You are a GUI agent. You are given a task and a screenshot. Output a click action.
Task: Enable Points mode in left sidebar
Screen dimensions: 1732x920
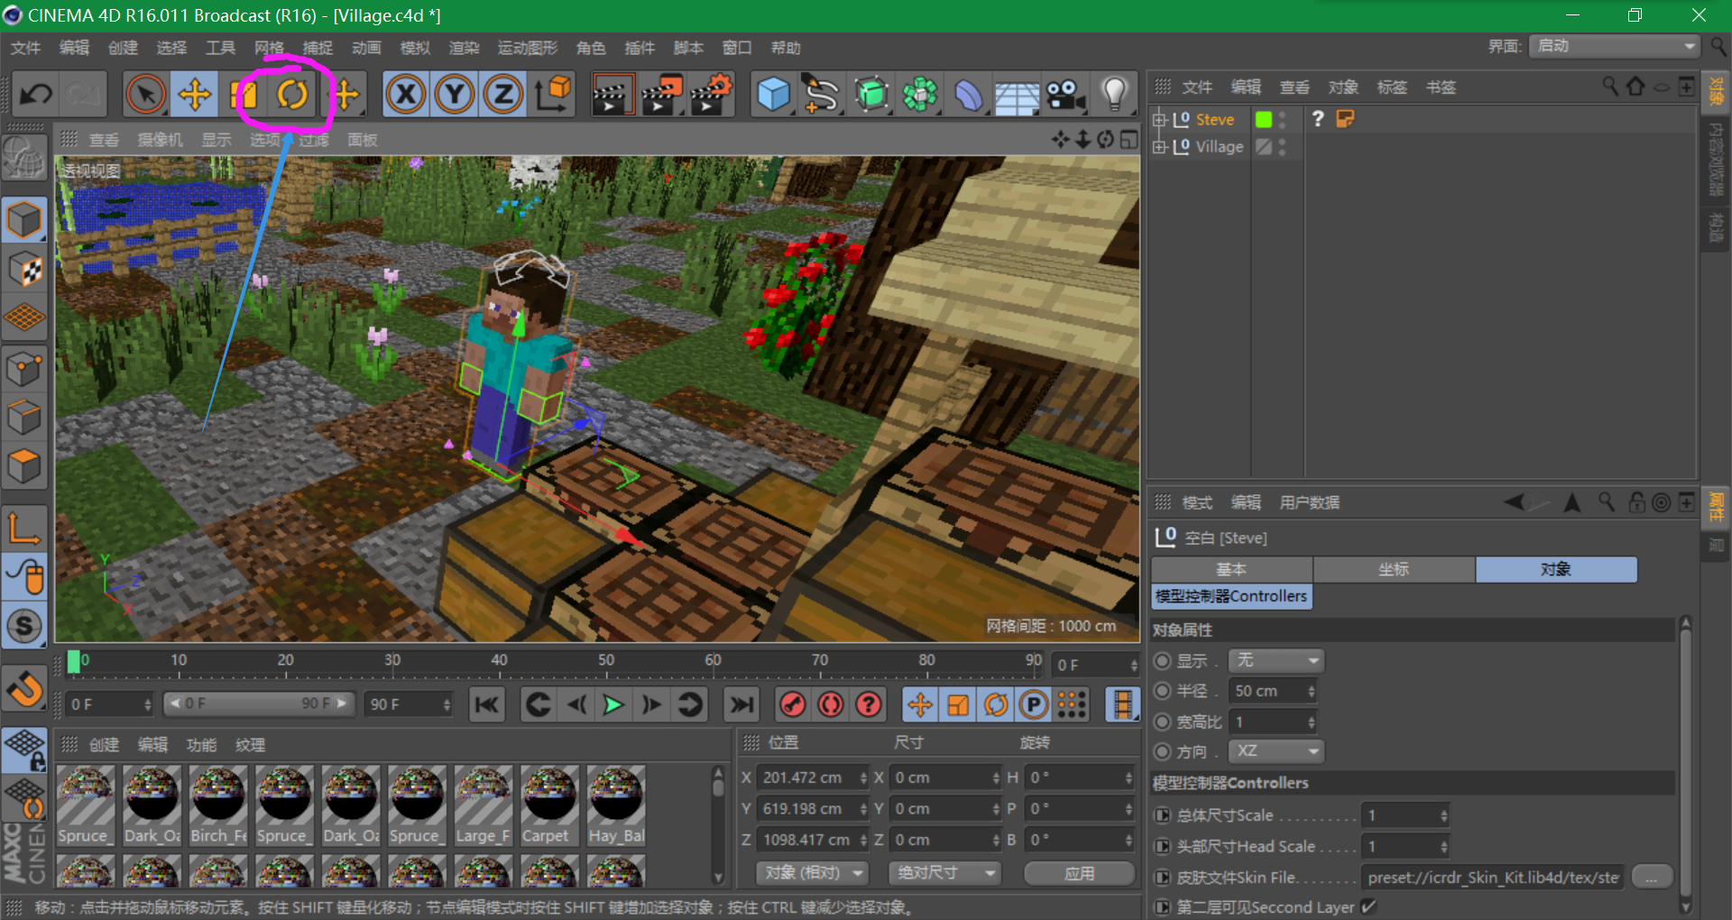click(x=24, y=369)
